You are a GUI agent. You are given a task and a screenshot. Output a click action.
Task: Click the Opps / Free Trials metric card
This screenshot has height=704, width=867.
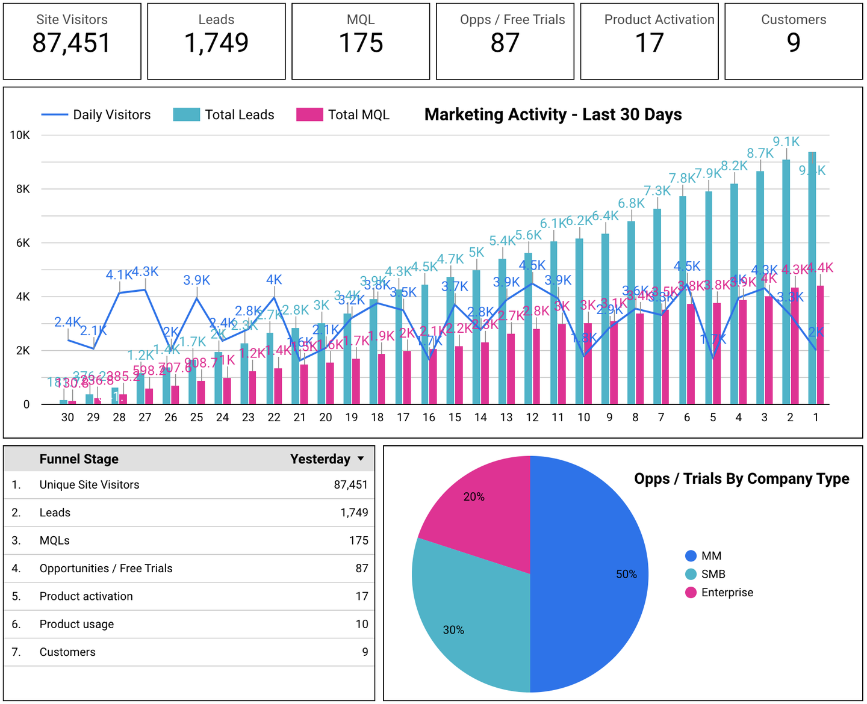click(505, 41)
